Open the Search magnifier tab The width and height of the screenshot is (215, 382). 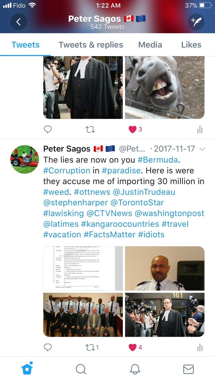tap(81, 369)
